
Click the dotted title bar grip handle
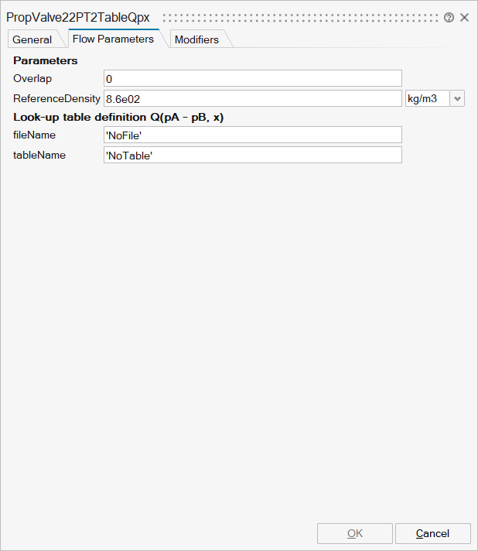pyautogui.click(x=300, y=17)
